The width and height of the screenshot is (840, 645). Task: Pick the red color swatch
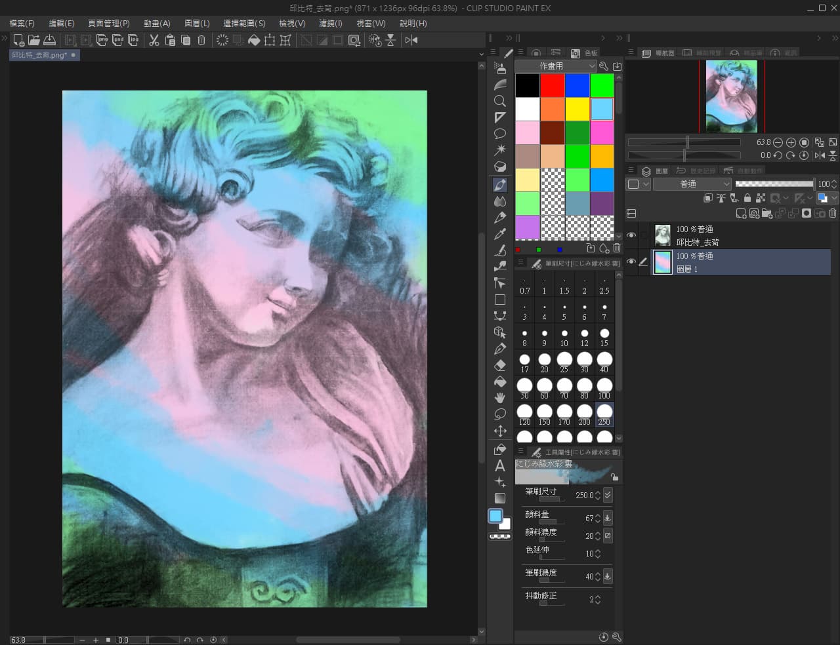coord(553,85)
